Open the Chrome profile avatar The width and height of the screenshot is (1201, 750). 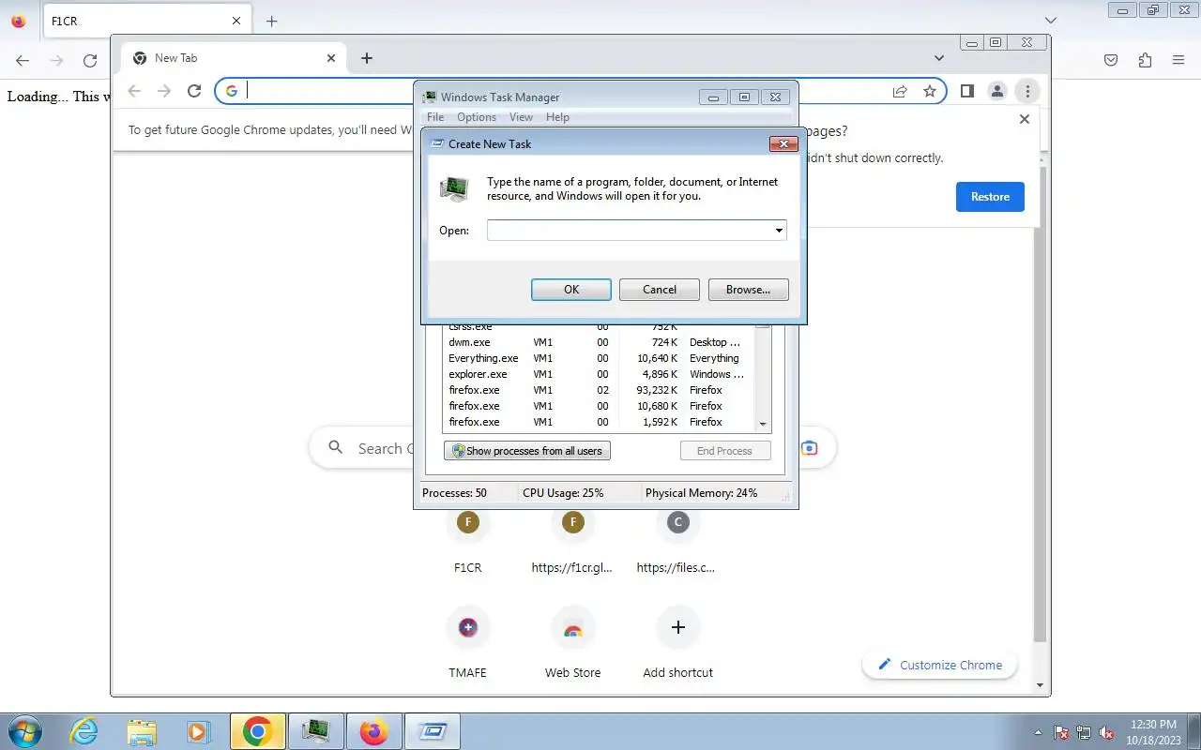point(997,91)
